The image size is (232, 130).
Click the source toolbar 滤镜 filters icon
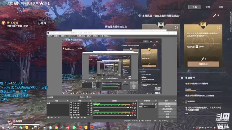pyautogui.click(x=89, y=97)
